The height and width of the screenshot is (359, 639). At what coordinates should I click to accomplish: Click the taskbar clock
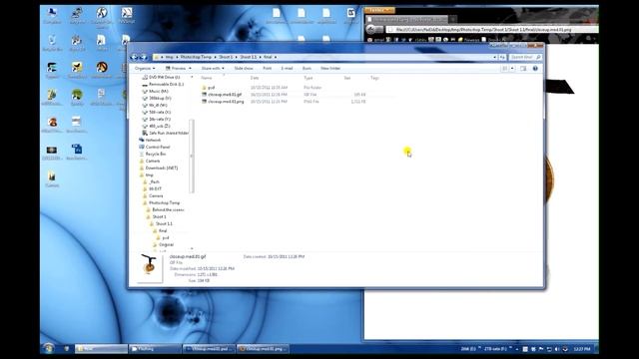[581, 349]
